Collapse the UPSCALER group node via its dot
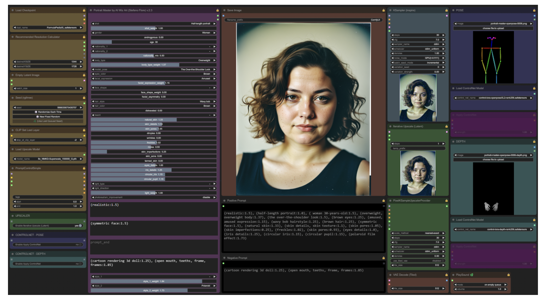Screen dimensions: 544x301 click(13, 216)
